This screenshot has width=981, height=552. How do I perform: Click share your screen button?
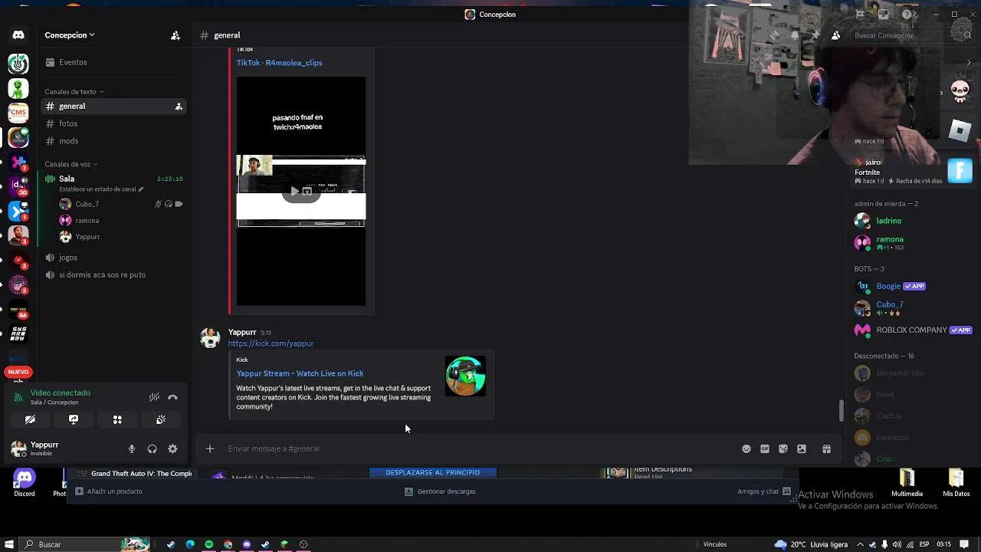(74, 420)
